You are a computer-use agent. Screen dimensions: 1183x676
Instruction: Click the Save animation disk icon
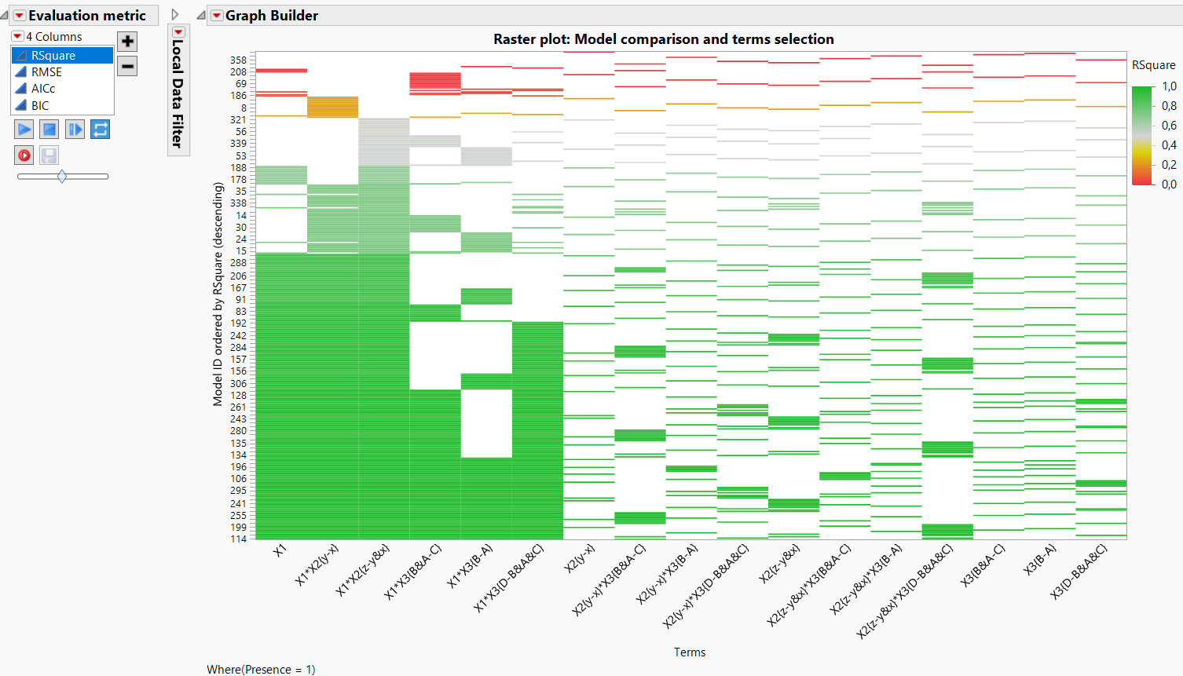click(48, 155)
